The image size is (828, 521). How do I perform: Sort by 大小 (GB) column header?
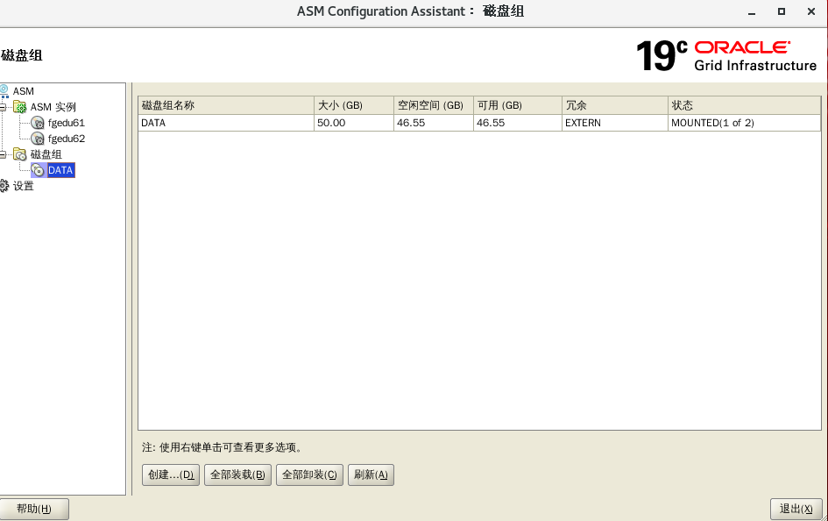(x=354, y=105)
